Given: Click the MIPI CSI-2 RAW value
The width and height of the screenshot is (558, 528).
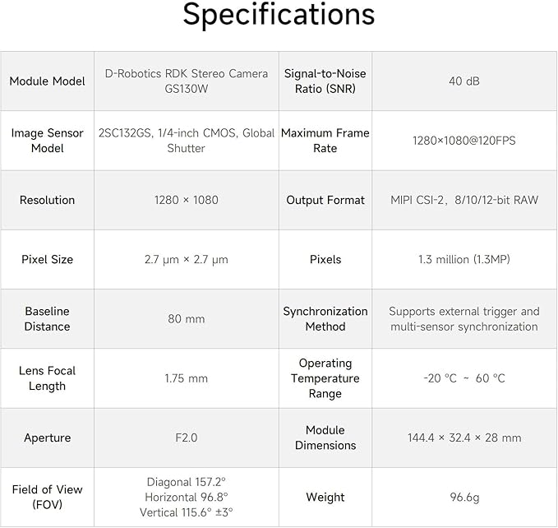Looking at the screenshot, I should click(x=464, y=200).
